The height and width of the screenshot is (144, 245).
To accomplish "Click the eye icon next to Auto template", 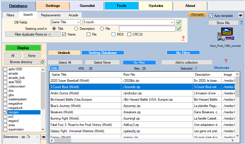I will tap(240, 15).
